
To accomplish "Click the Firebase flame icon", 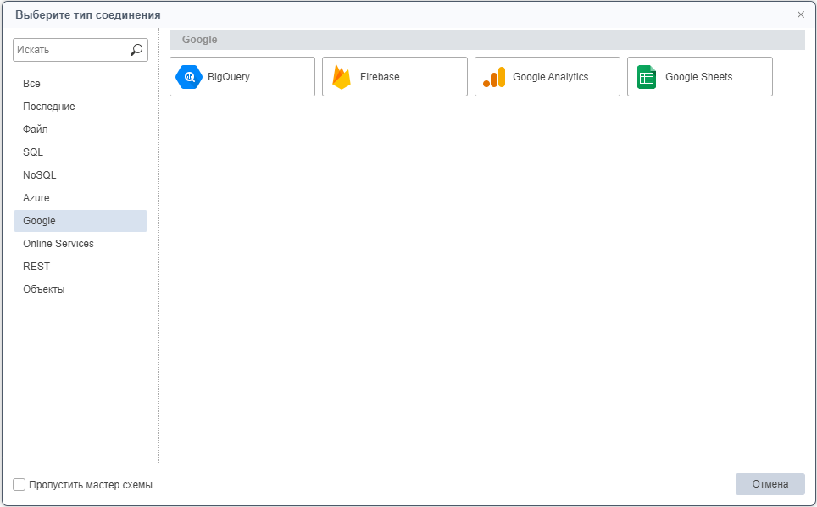I will pyautogui.click(x=342, y=77).
